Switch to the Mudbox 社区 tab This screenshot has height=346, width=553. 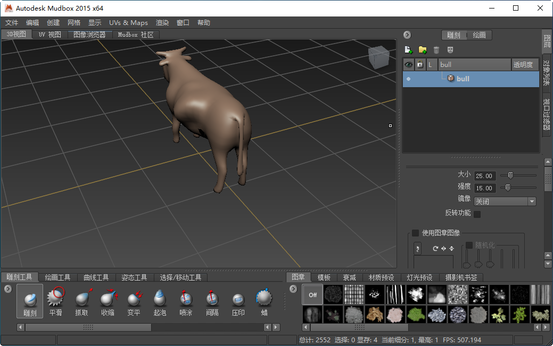[x=136, y=35]
